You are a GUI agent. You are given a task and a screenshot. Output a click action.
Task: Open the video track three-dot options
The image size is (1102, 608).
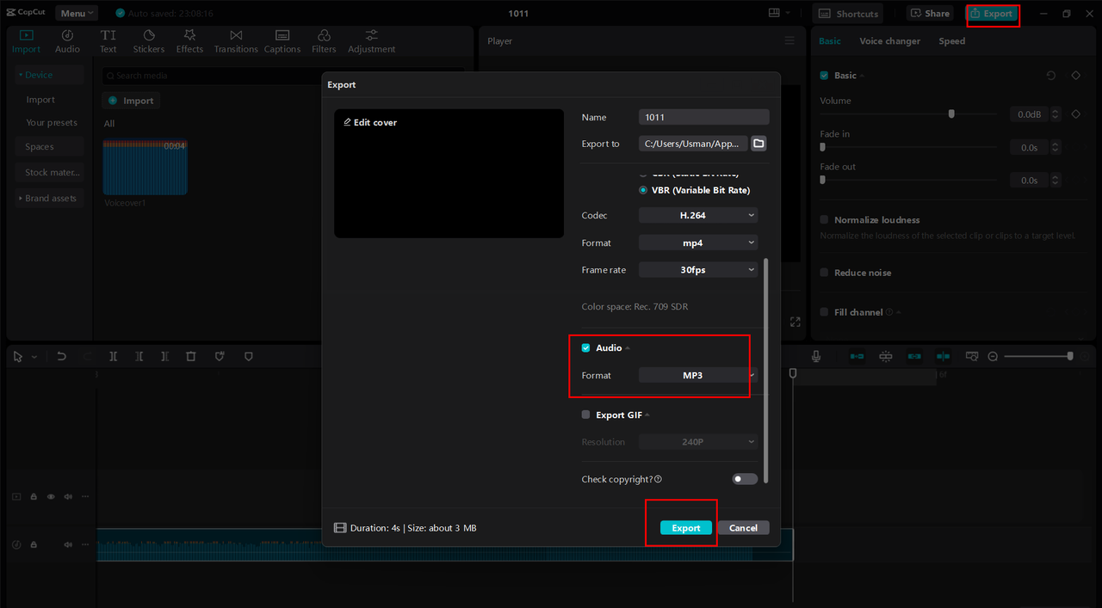click(85, 497)
